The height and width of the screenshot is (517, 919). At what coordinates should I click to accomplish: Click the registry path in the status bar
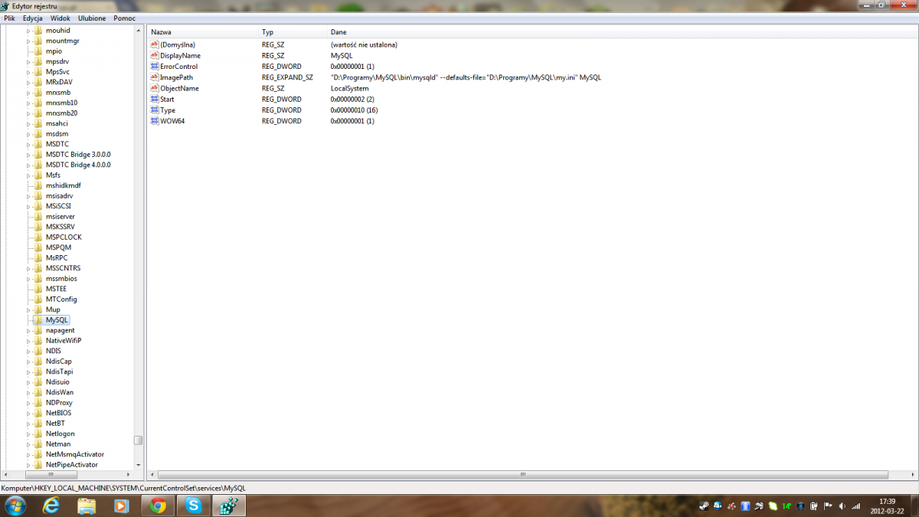pyautogui.click(x=123, y=488)
